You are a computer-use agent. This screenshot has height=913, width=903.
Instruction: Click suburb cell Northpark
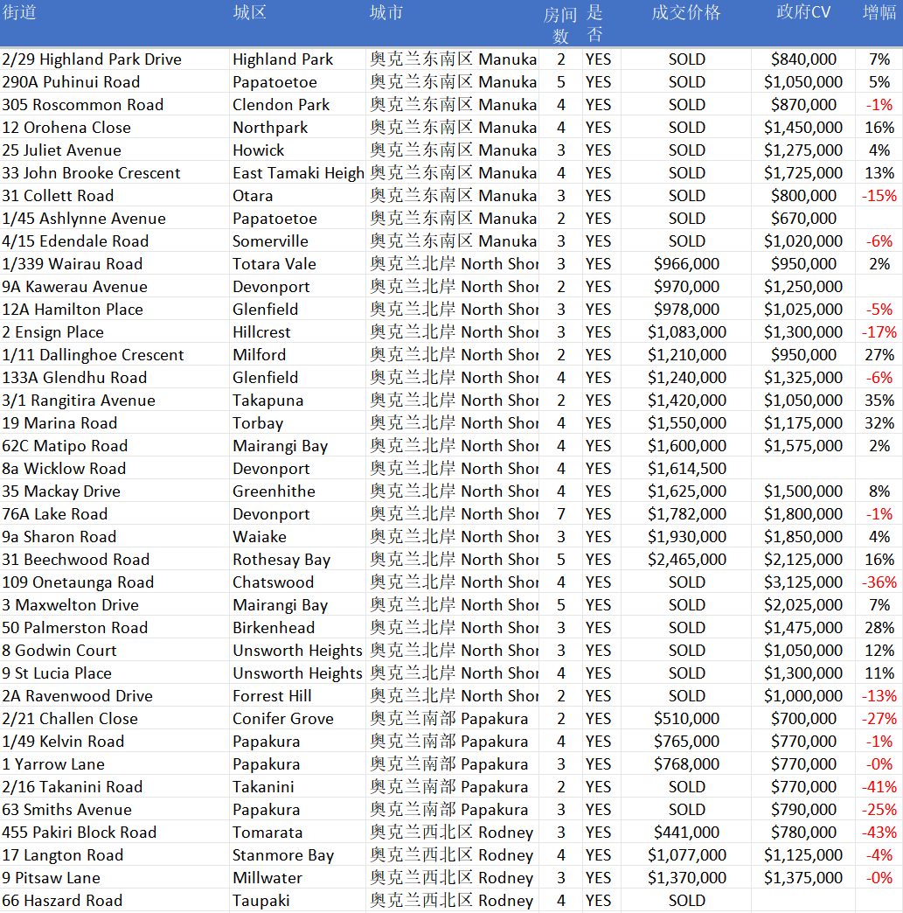tap(270, 128)
